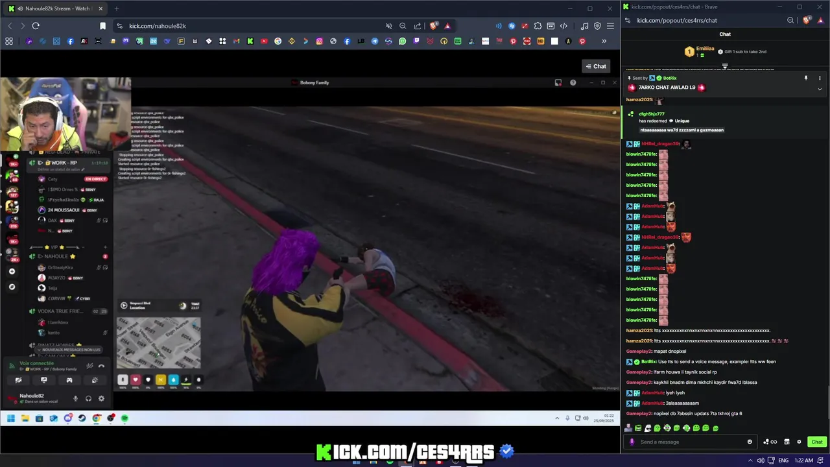The width and height of the screenshot is (830, 467).
Task: Open the Brave main hamburger menu
Action: [610, 26]
